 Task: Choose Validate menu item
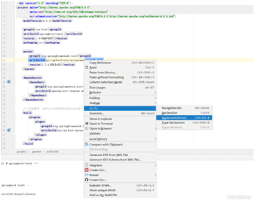(121, 134)
